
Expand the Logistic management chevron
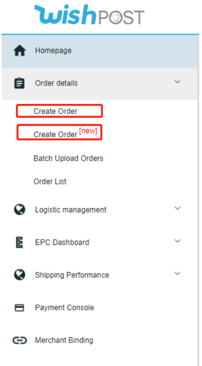(x=178, y=208)
